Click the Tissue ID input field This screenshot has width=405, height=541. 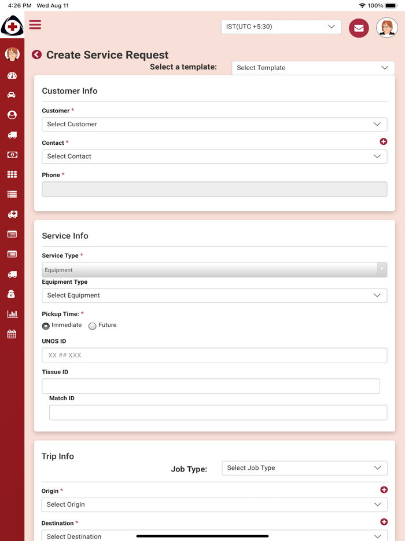[211, 386]
